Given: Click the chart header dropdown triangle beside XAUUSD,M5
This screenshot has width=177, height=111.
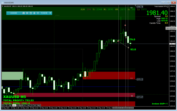Looking at the screenshot, I should pos(3,6).
